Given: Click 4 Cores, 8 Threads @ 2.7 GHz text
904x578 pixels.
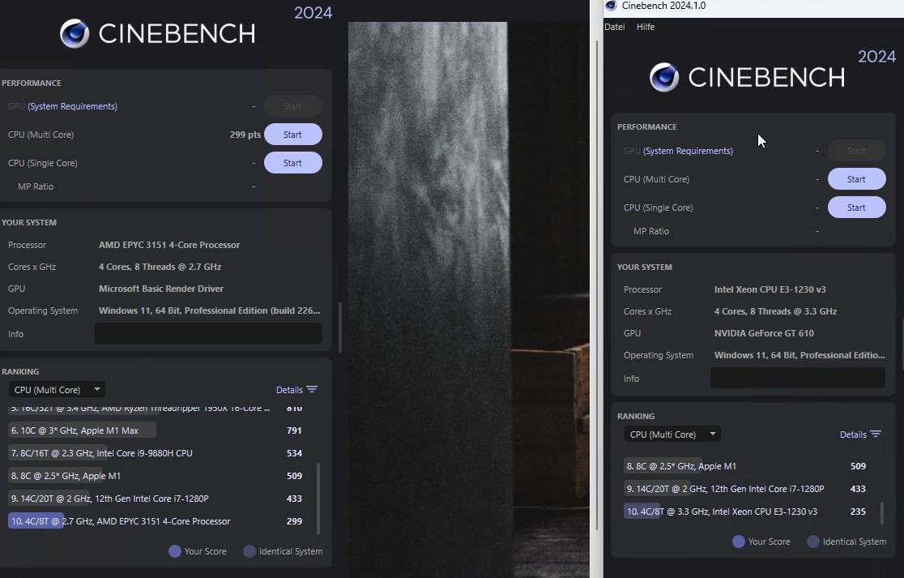Looking at the screenshot, I should (x=160, y=267).
